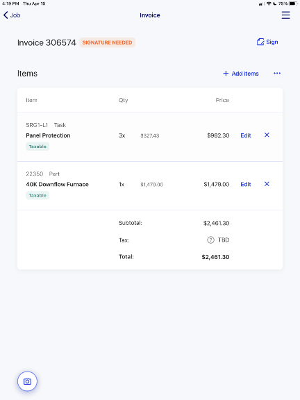The width and height of the screenshot is (300, 400).
Task: Click the 3x quantity for Panel Protection
Action: 122,135
